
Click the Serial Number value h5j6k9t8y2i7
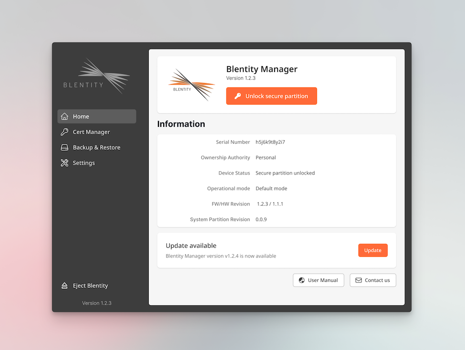pyautogui.click(x=270, y=142)
